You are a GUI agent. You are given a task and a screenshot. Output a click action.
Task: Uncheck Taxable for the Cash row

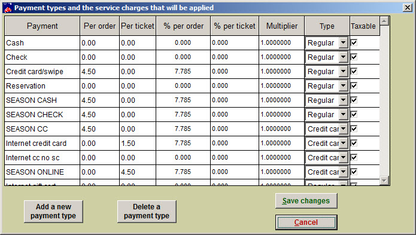354,42
